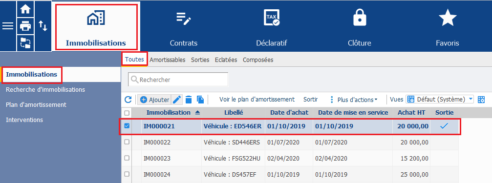Sort by the Achat HT column
This screenshot has height=183, width=492.
(x=412, y=113)
